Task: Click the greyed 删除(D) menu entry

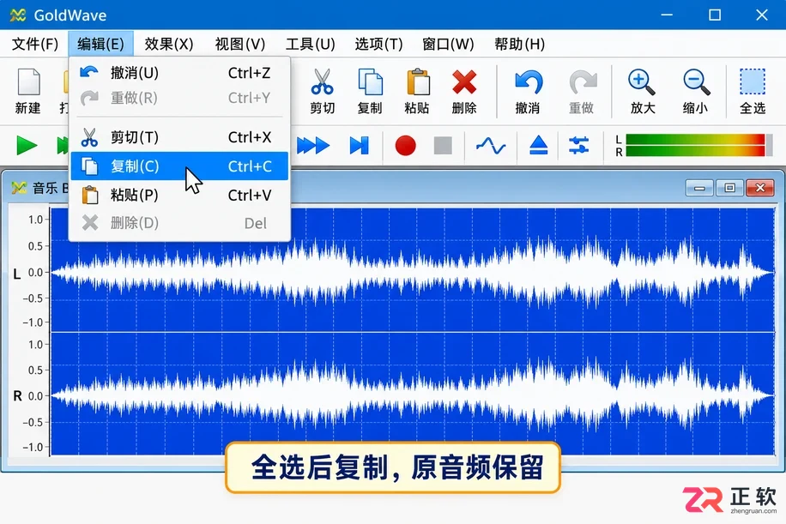Action: point(179,223)
